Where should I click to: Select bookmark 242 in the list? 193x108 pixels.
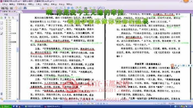pos(10,57)
